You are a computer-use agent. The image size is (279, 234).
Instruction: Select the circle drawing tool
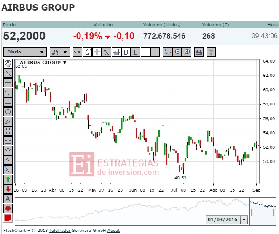tap(8, 112)
